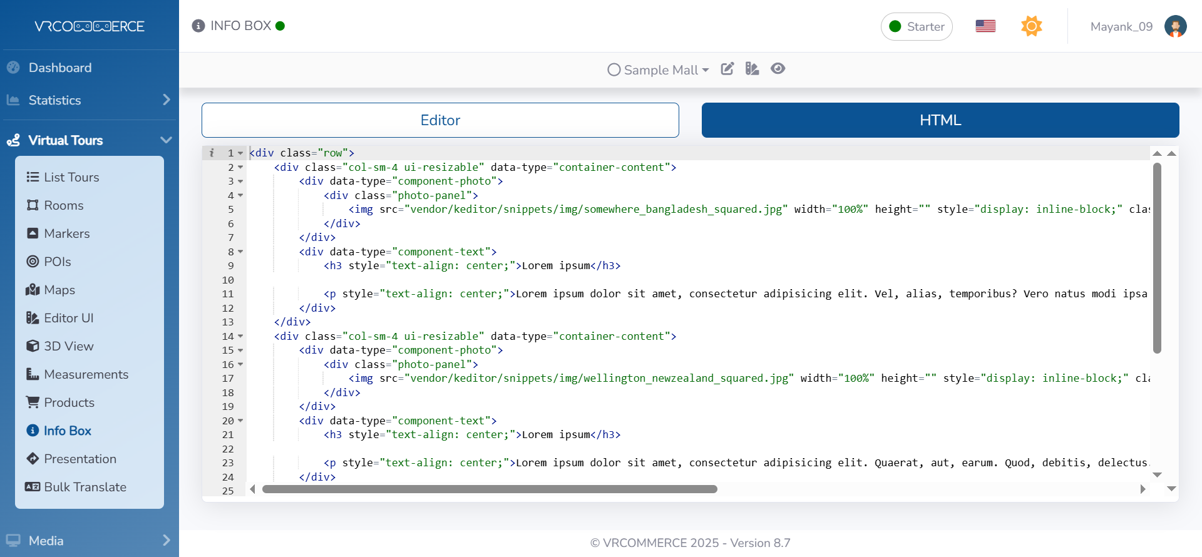Toggle the sun light/dark theme icon
The image size is (1202, 557).
[x=1031, y=26]
